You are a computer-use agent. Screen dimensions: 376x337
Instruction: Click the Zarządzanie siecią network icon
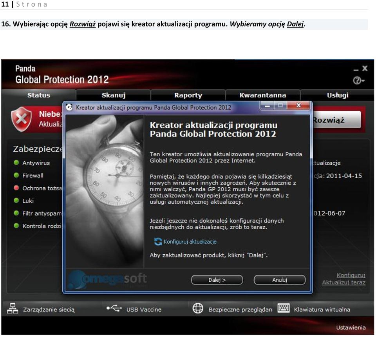click(13, 308)
